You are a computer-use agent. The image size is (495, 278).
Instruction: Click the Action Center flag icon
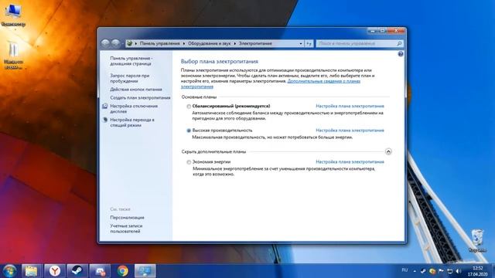tap(441, 271)
